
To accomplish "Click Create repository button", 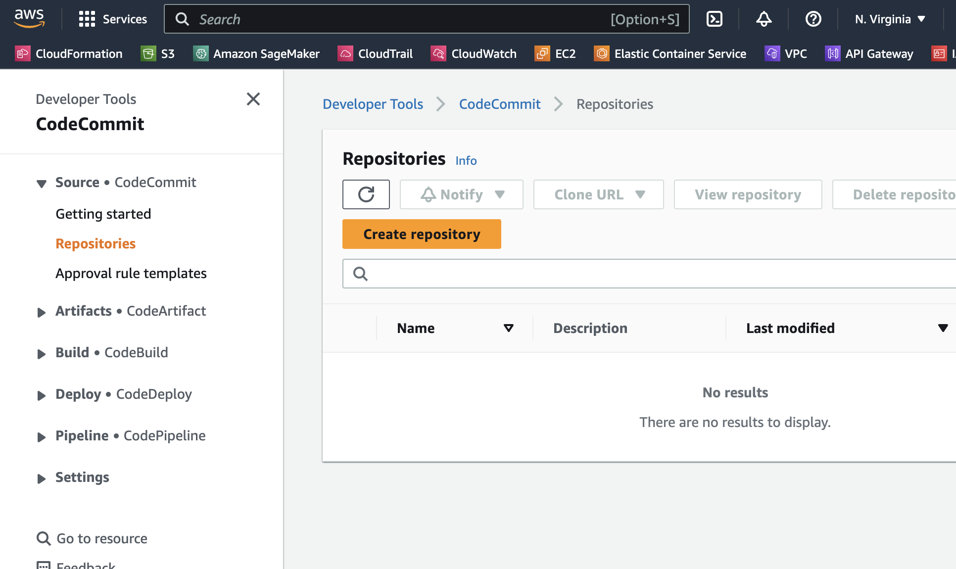I will tap(422, 234).
